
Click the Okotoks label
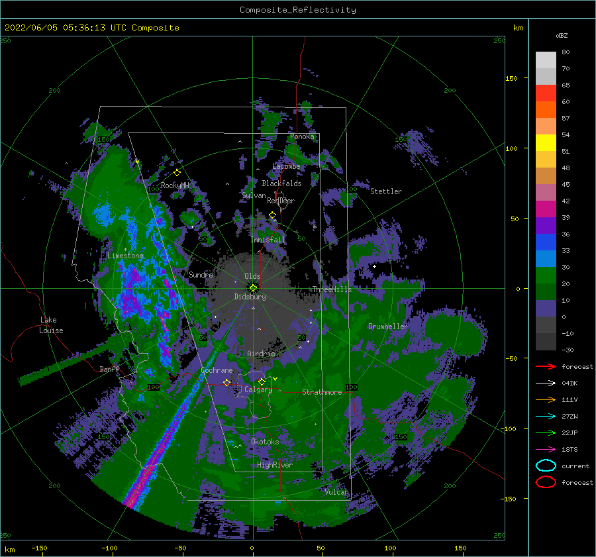pyautogui.click(x=266, y=442)
